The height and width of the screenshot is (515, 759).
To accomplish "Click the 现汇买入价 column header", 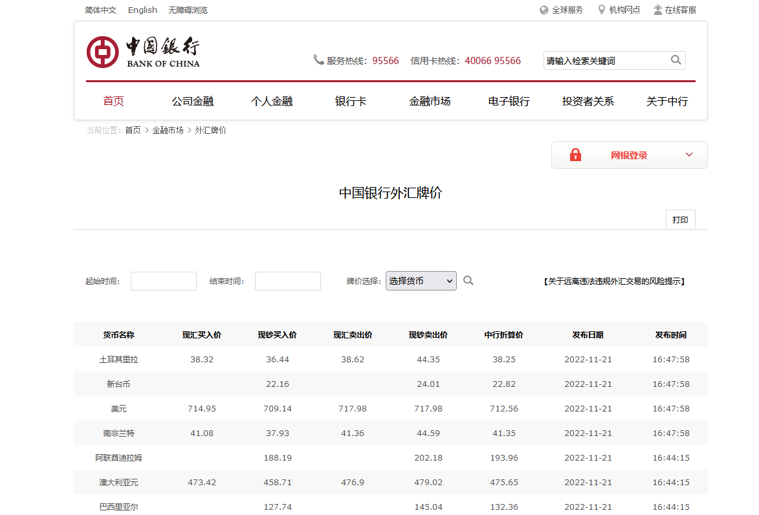I will 202,335.
